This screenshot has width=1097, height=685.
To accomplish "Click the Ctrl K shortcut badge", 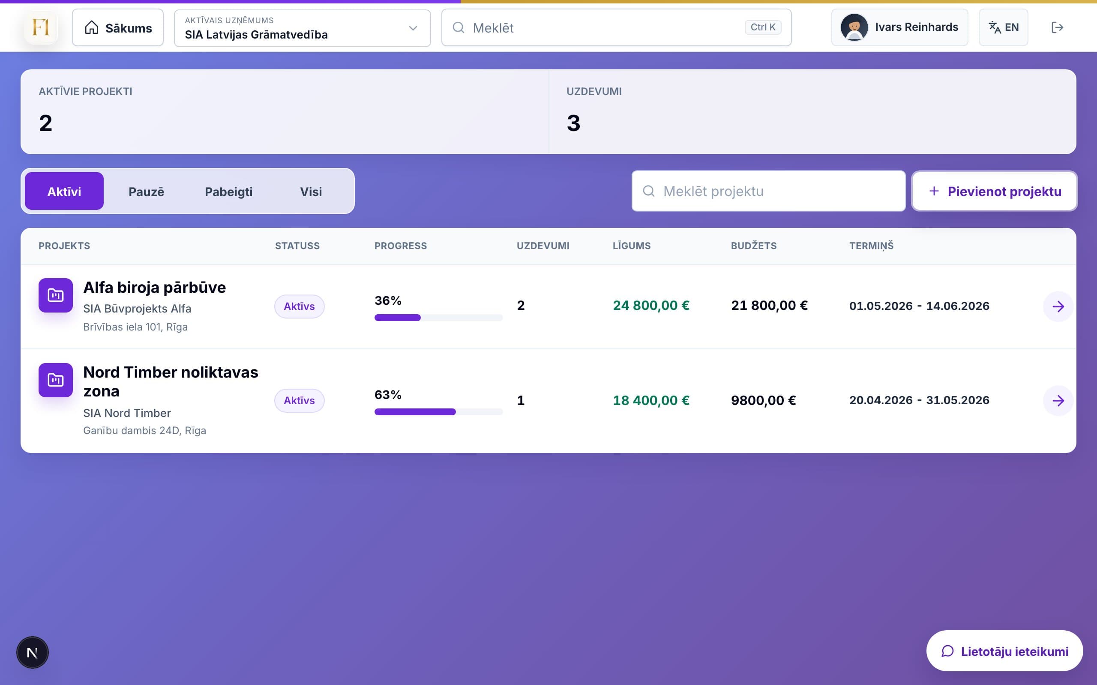I will [x=763, y=27].
